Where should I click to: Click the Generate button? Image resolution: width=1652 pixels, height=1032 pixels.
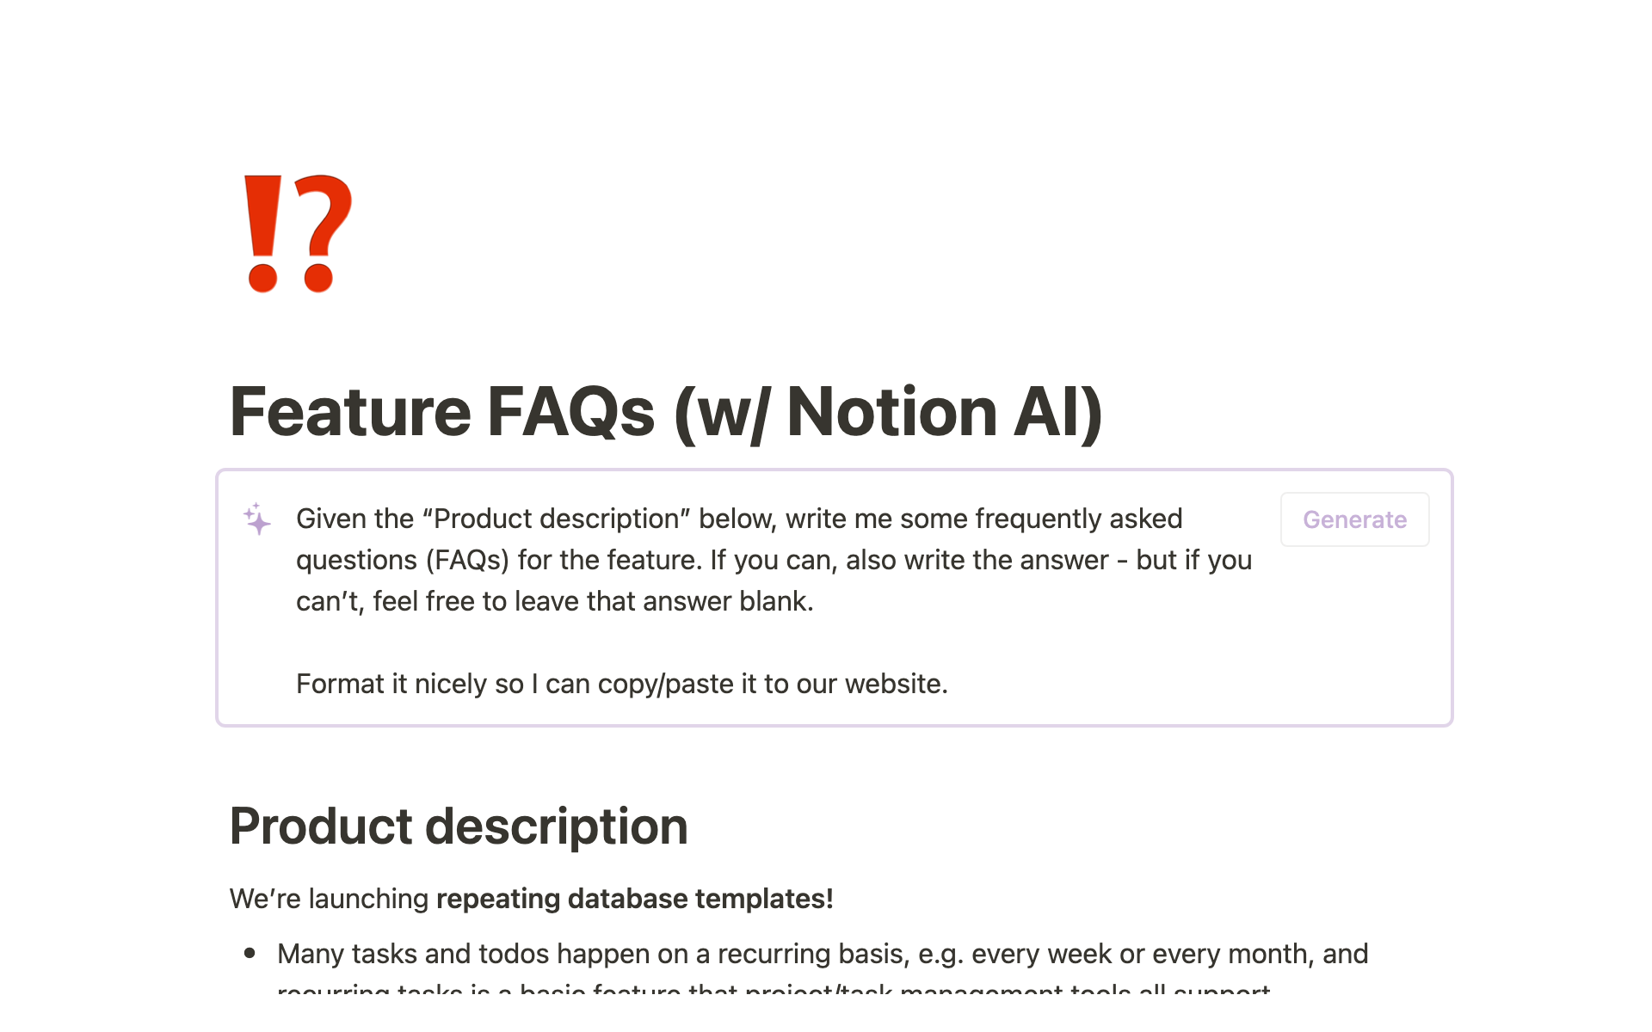coord(1354,519)
